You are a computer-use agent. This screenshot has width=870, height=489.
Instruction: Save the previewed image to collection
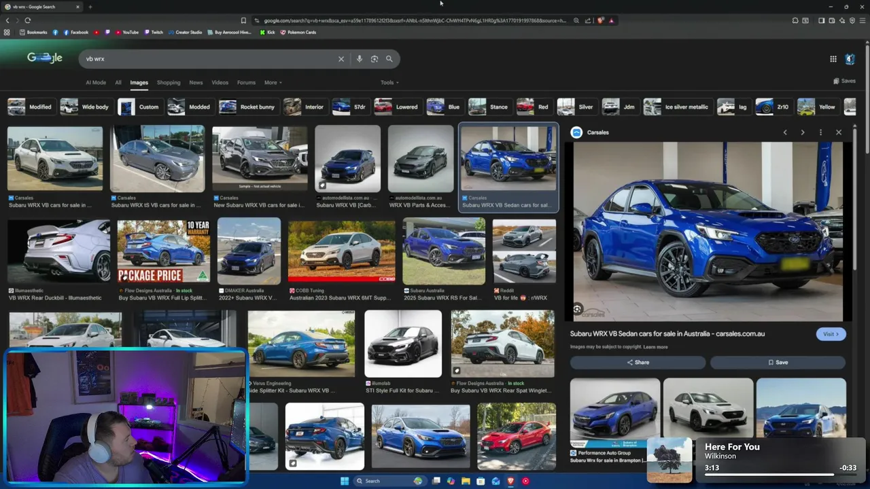click(x=778, y=363)
